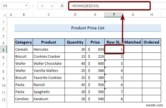Image resolution: width=166 pixels, height=108 pixels.
Task: Select the 'Spaghetti' cell
Action: pyautogui.click(x=49, y=92)
